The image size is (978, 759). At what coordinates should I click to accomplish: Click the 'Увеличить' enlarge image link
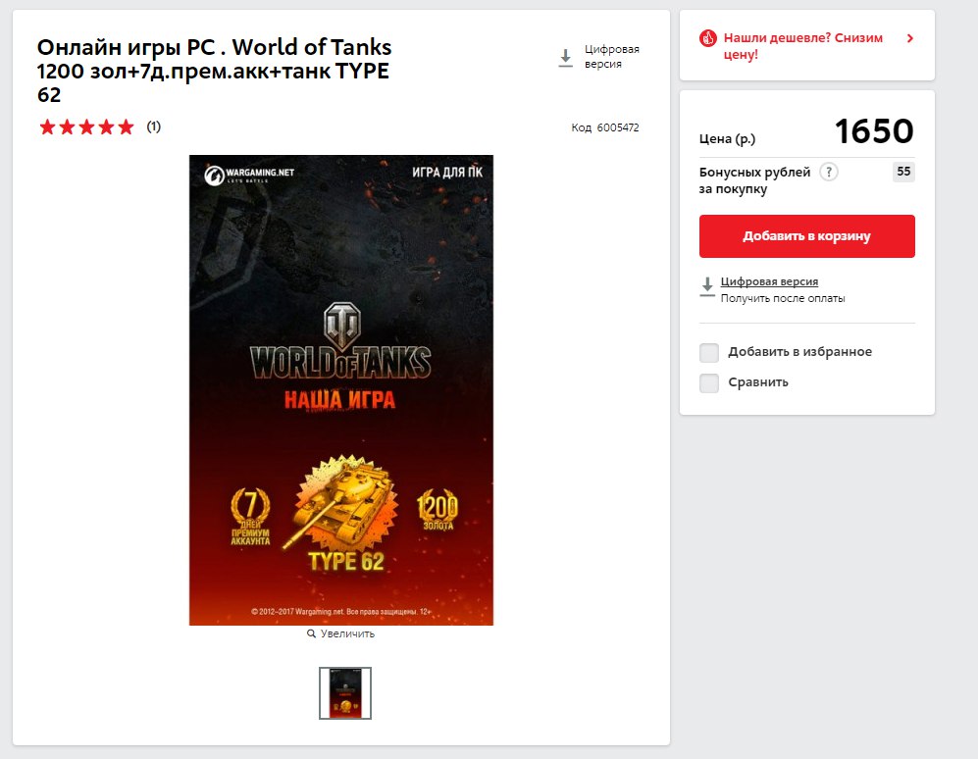pos(347,633)
